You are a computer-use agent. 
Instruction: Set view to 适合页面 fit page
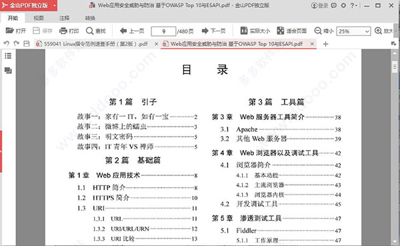click(x=292, y=31)
